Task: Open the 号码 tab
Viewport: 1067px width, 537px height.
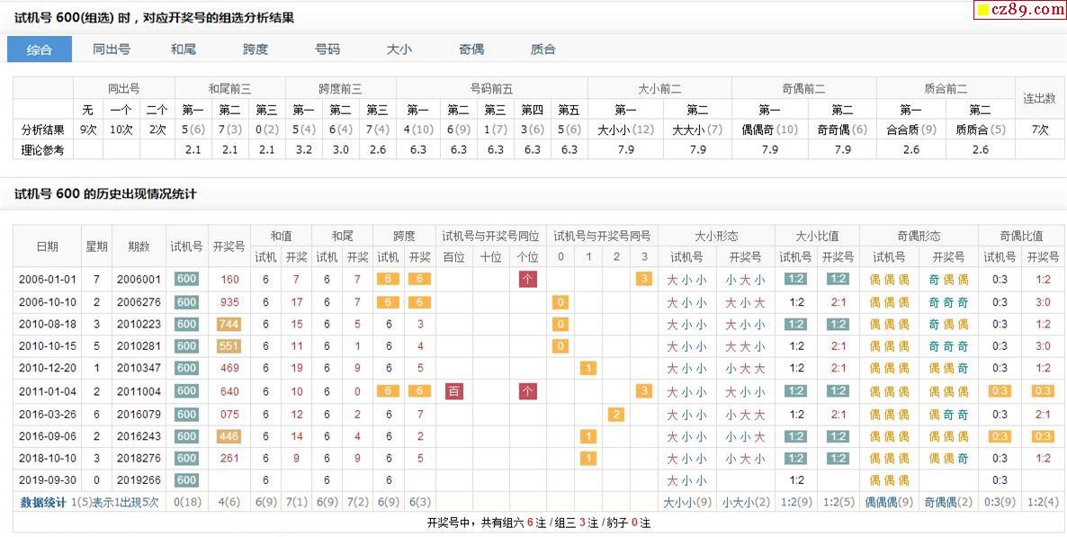Action: (328, 49)
